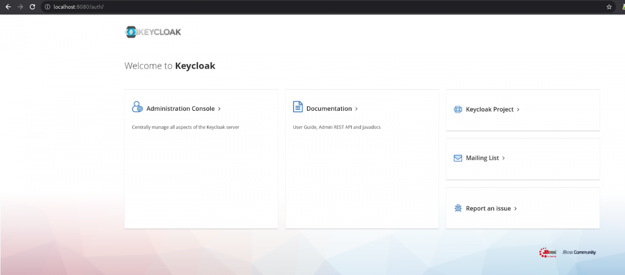Bookmark this page with the star icon
The height and width of the screenshot is (275, 625).
(x=609, y=7)
